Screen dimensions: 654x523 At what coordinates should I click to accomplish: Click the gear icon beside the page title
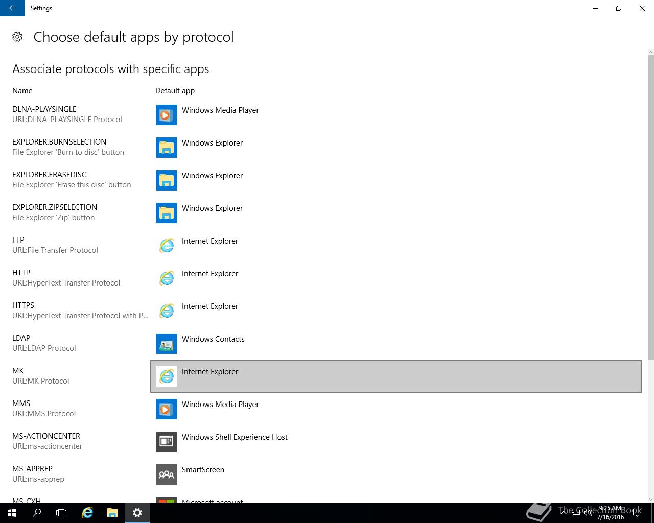17,37
